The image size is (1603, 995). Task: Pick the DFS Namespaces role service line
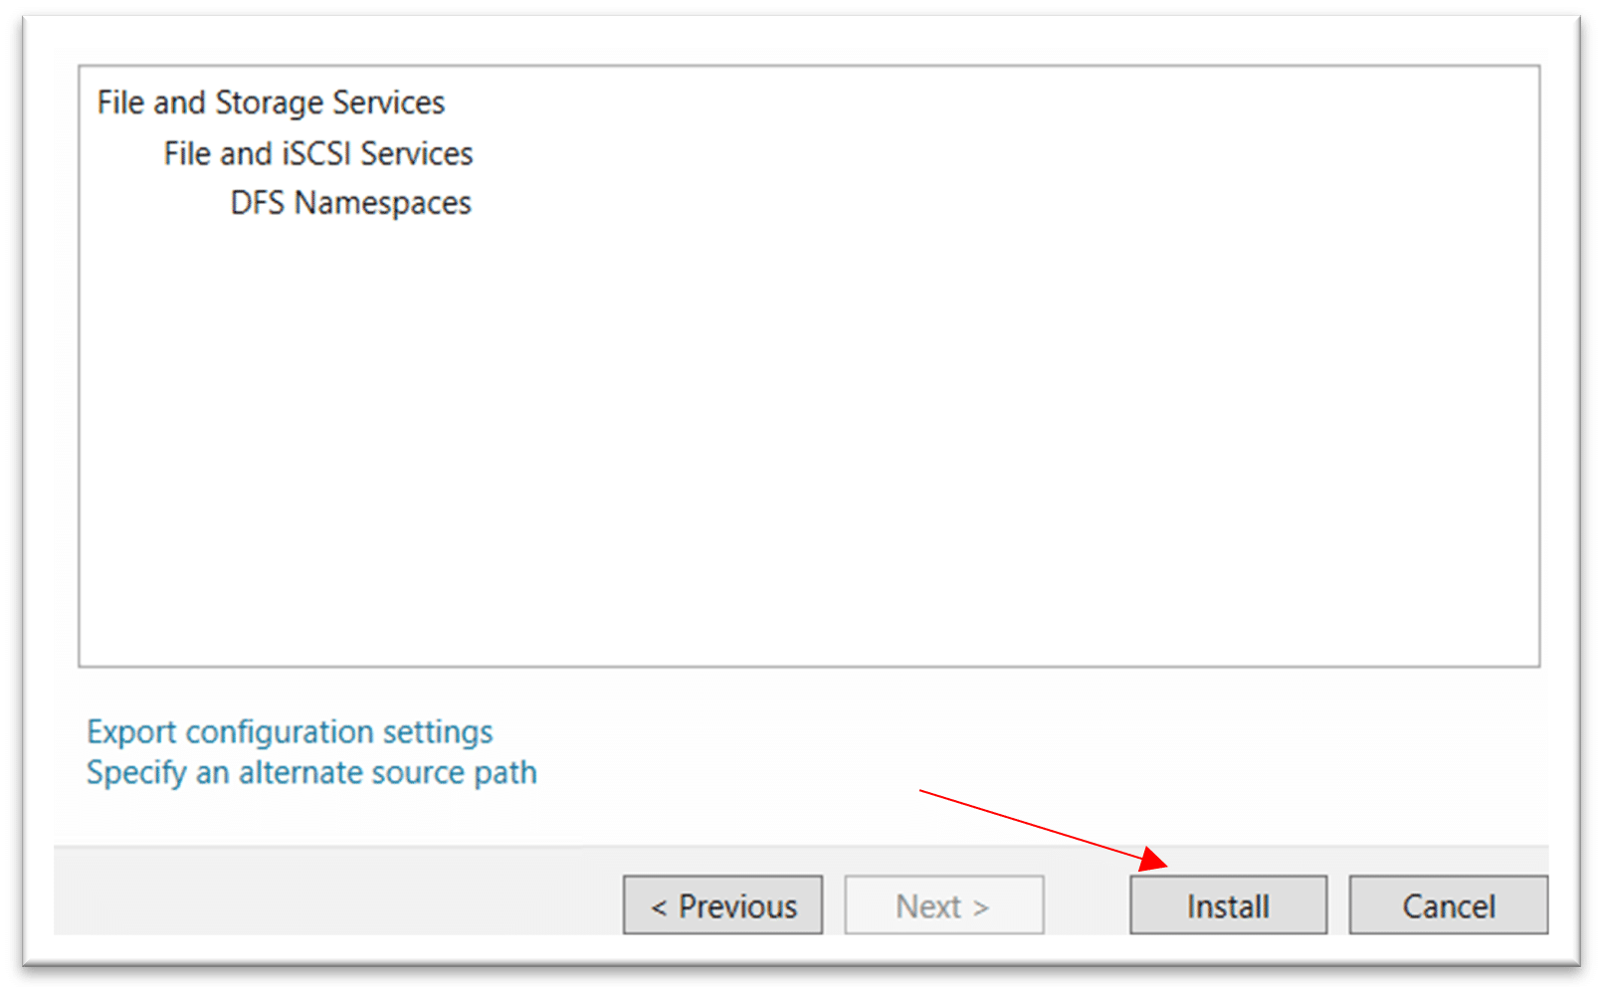click(x=350, y=203)
